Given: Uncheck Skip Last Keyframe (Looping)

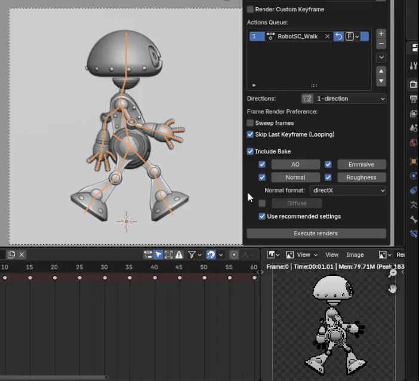Looking at the screenshot, I should click(x=251, y=134).
